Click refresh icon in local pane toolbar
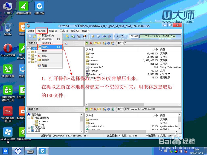This screenshot has height=155, width=207. [x=113, y=109]
